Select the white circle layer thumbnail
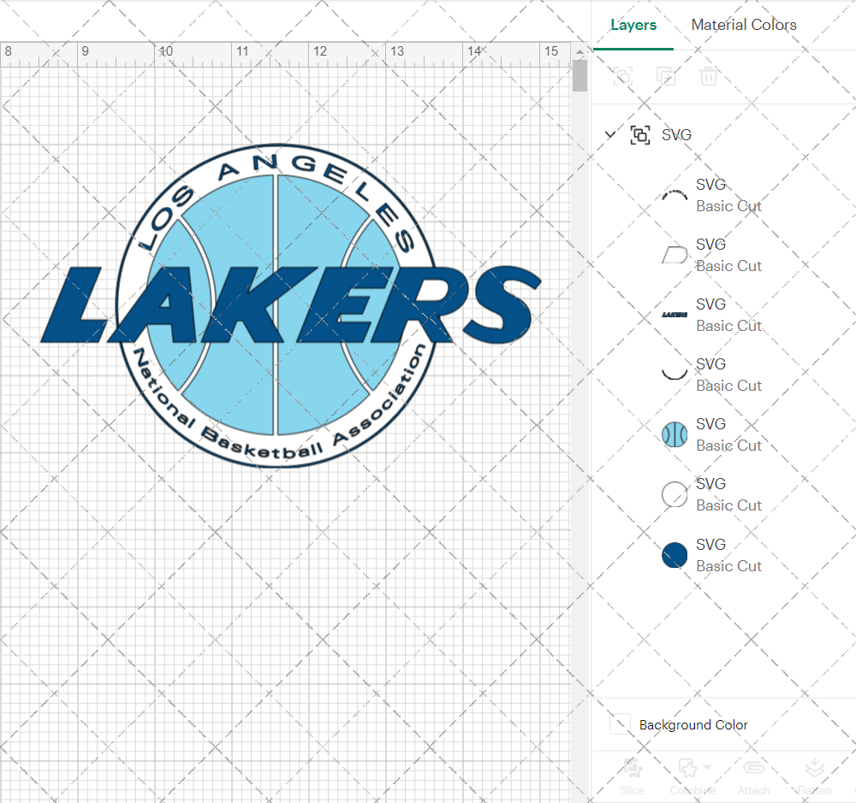 [x=675, y=495]
